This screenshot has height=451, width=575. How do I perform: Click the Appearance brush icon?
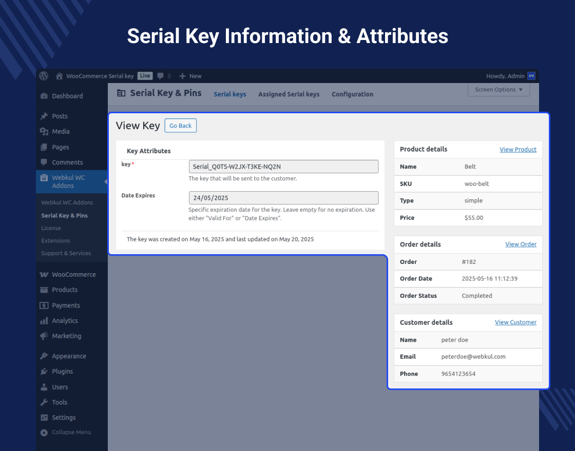(x=44, y=356)
